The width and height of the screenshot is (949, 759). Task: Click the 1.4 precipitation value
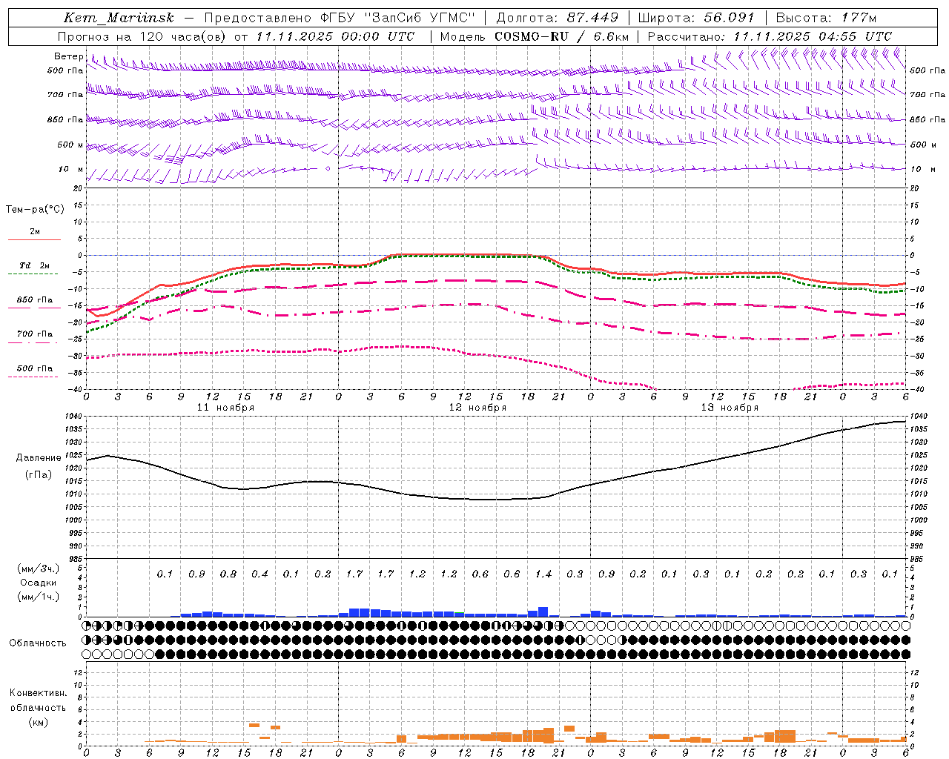(x=543, y=574)
